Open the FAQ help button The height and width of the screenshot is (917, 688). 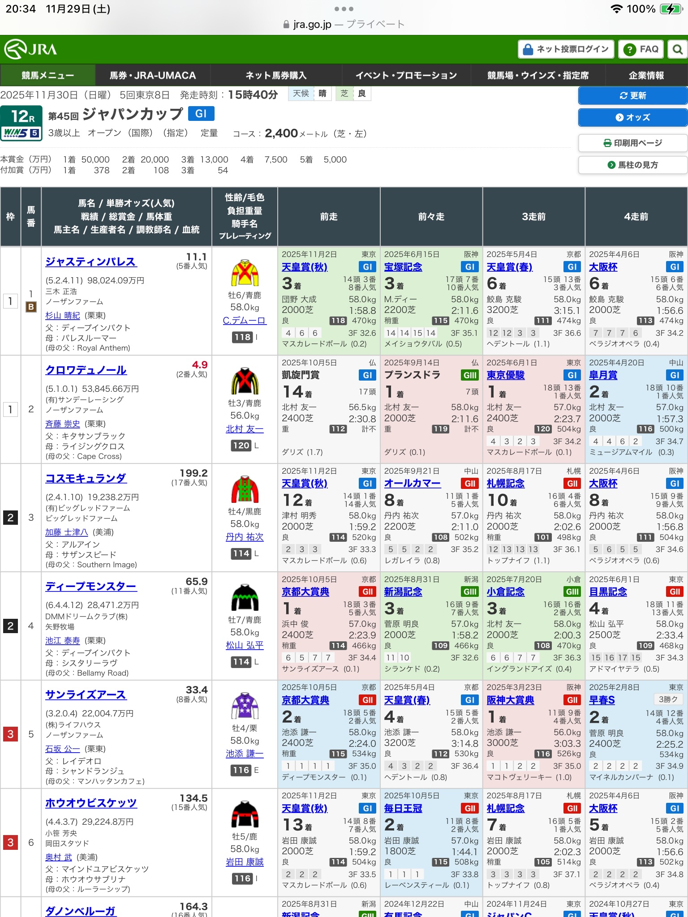(x=641, y=49)
